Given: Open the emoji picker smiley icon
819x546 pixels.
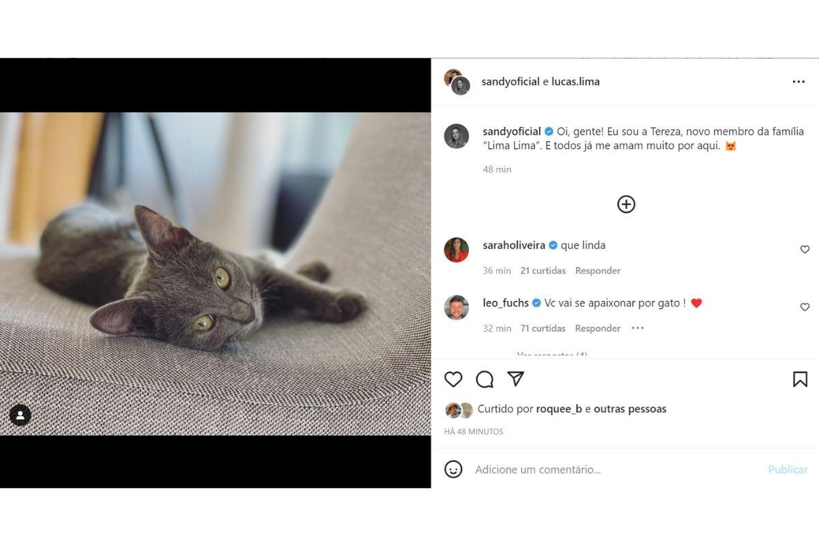Looking at the screenshot, I should point(453,470).
